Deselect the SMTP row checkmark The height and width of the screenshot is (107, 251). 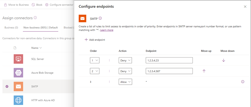(7, 86)
